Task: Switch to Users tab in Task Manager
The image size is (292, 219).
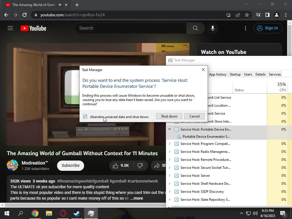Action: [x=248, y=74]
